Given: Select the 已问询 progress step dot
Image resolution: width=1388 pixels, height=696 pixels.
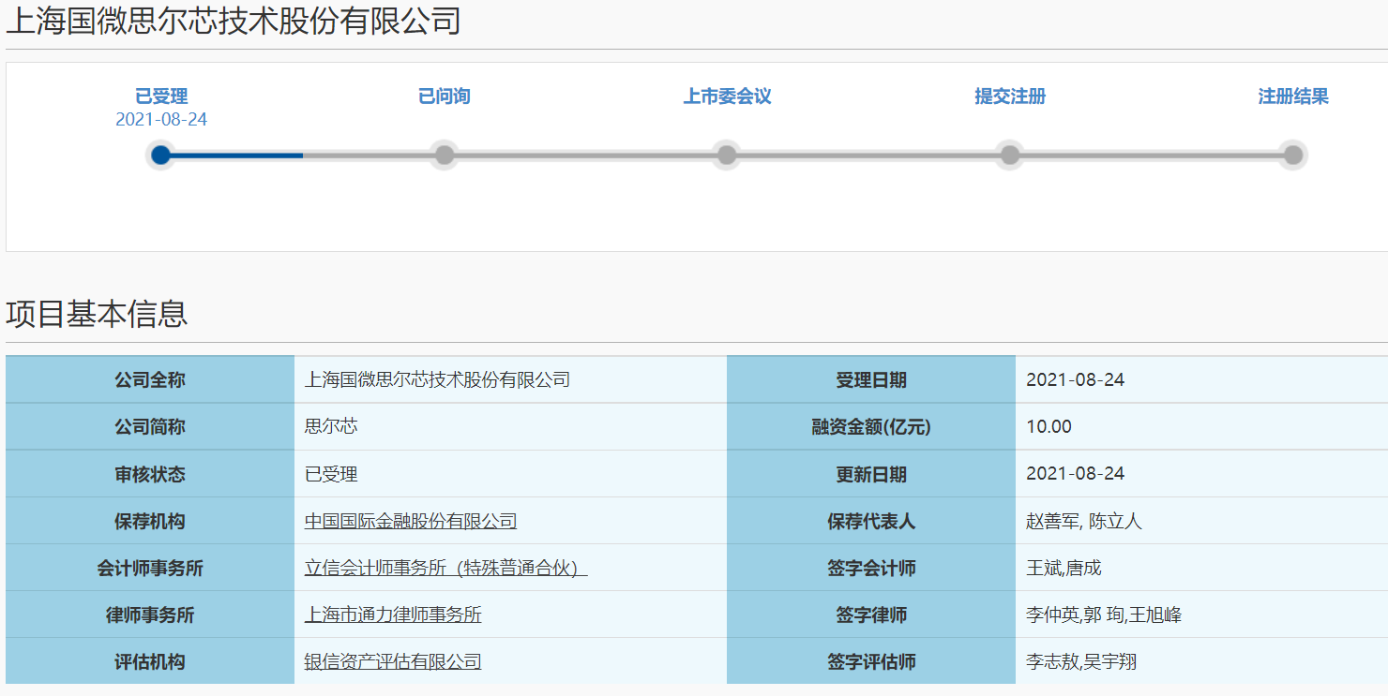Looking at the screenshot, I should pos(445,155).
